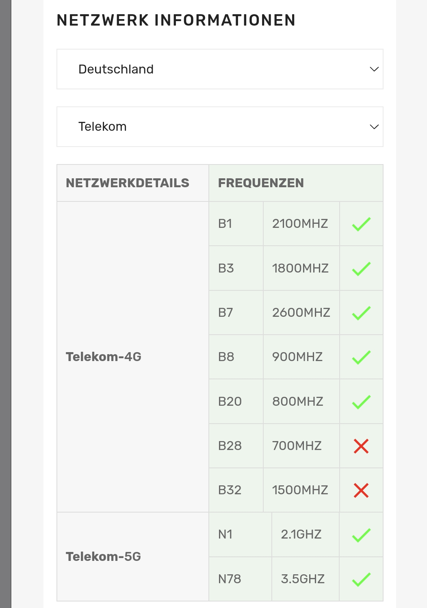Viewport: 427px width, 608px height.
Task: Click the green checkmark for N78 3.5GHZ
Action: coord(361,579)
